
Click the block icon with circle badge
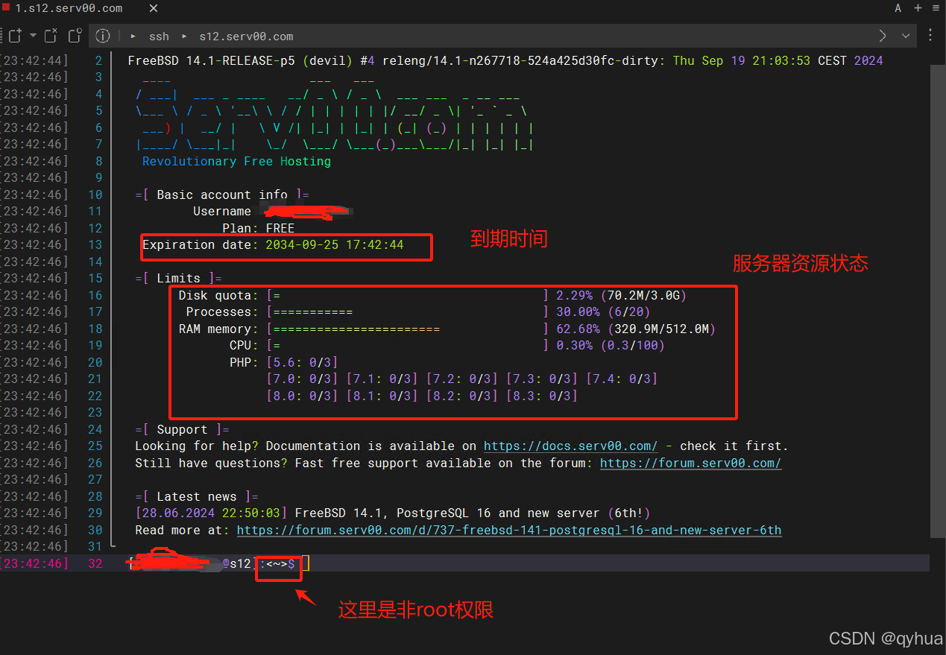[x=75, y=36]
